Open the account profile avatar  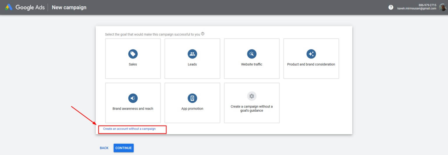pyautogui.click(x=442, y=7)
